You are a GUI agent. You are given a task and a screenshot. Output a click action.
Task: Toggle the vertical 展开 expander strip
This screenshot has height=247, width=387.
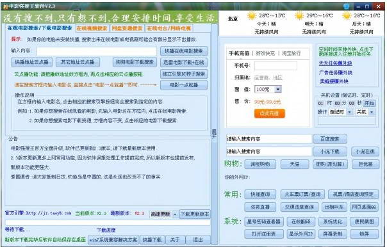point(214,134)
